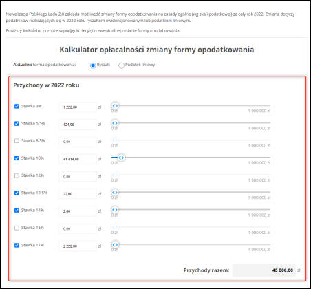Screen dimensions: 311x289
Task: Uncheck the Stawka 14% checkbox
Action: coord(17,211)
